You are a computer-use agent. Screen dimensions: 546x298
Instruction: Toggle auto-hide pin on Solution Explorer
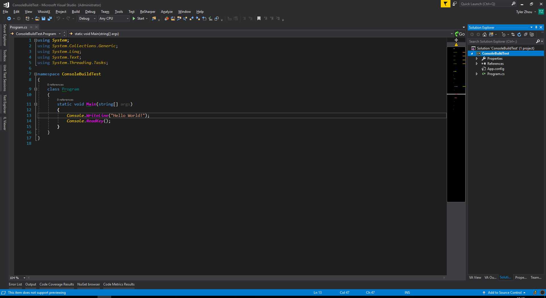536,27
